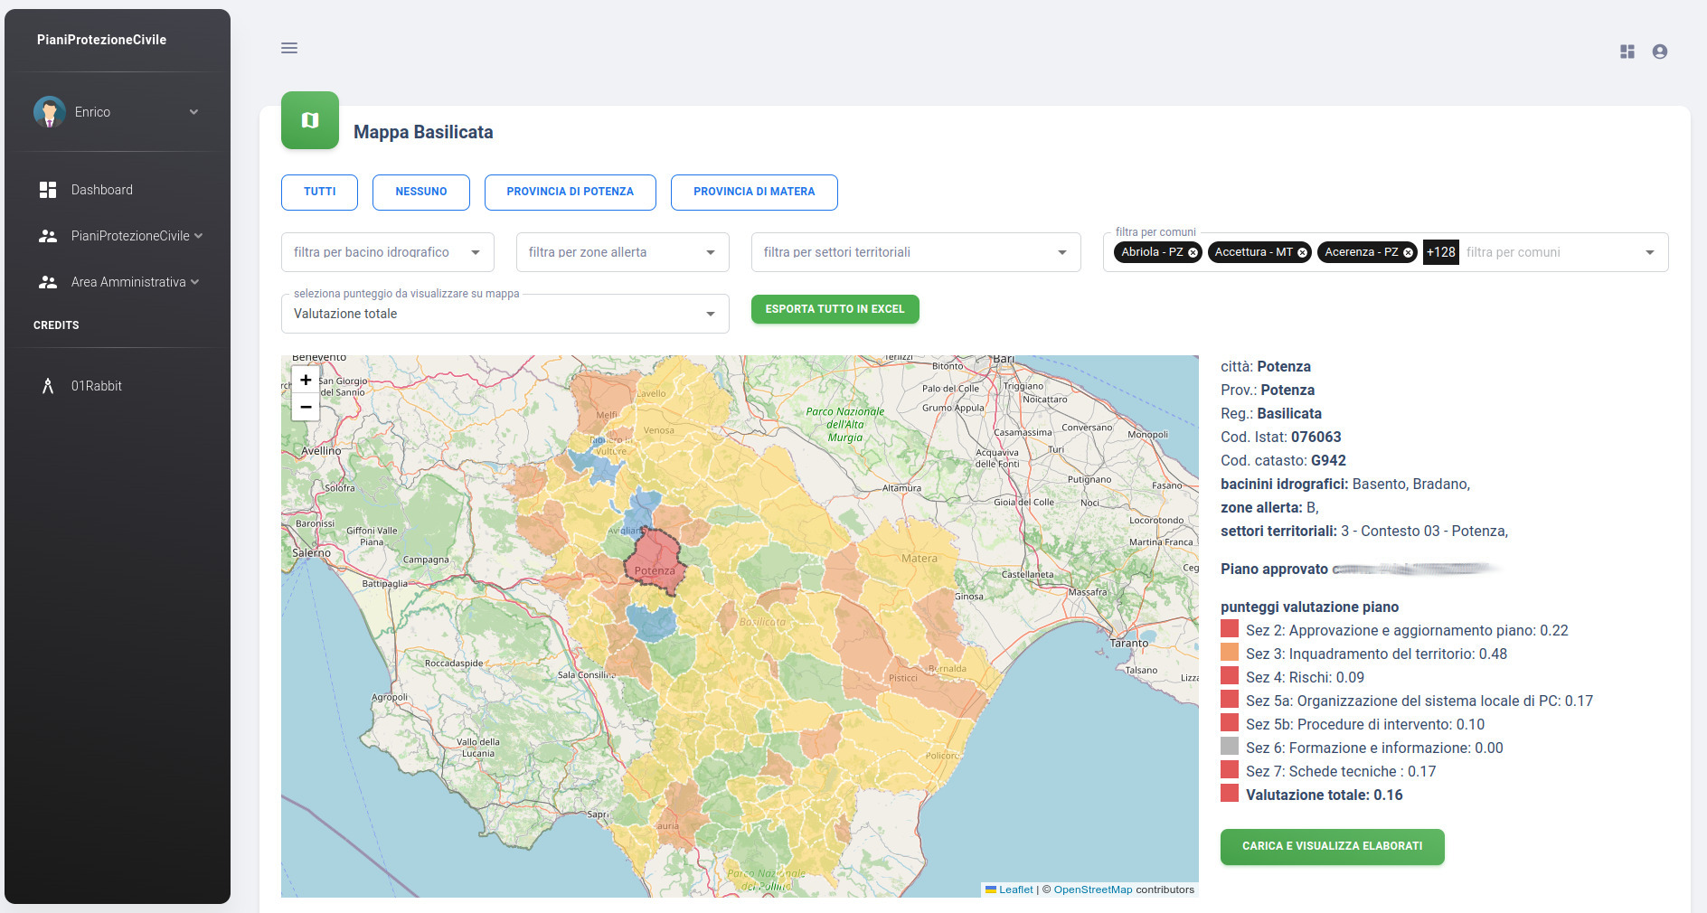Click the Cod. Istat value 076063
Screen dimensions: 1707x913
coord(1316,438)
